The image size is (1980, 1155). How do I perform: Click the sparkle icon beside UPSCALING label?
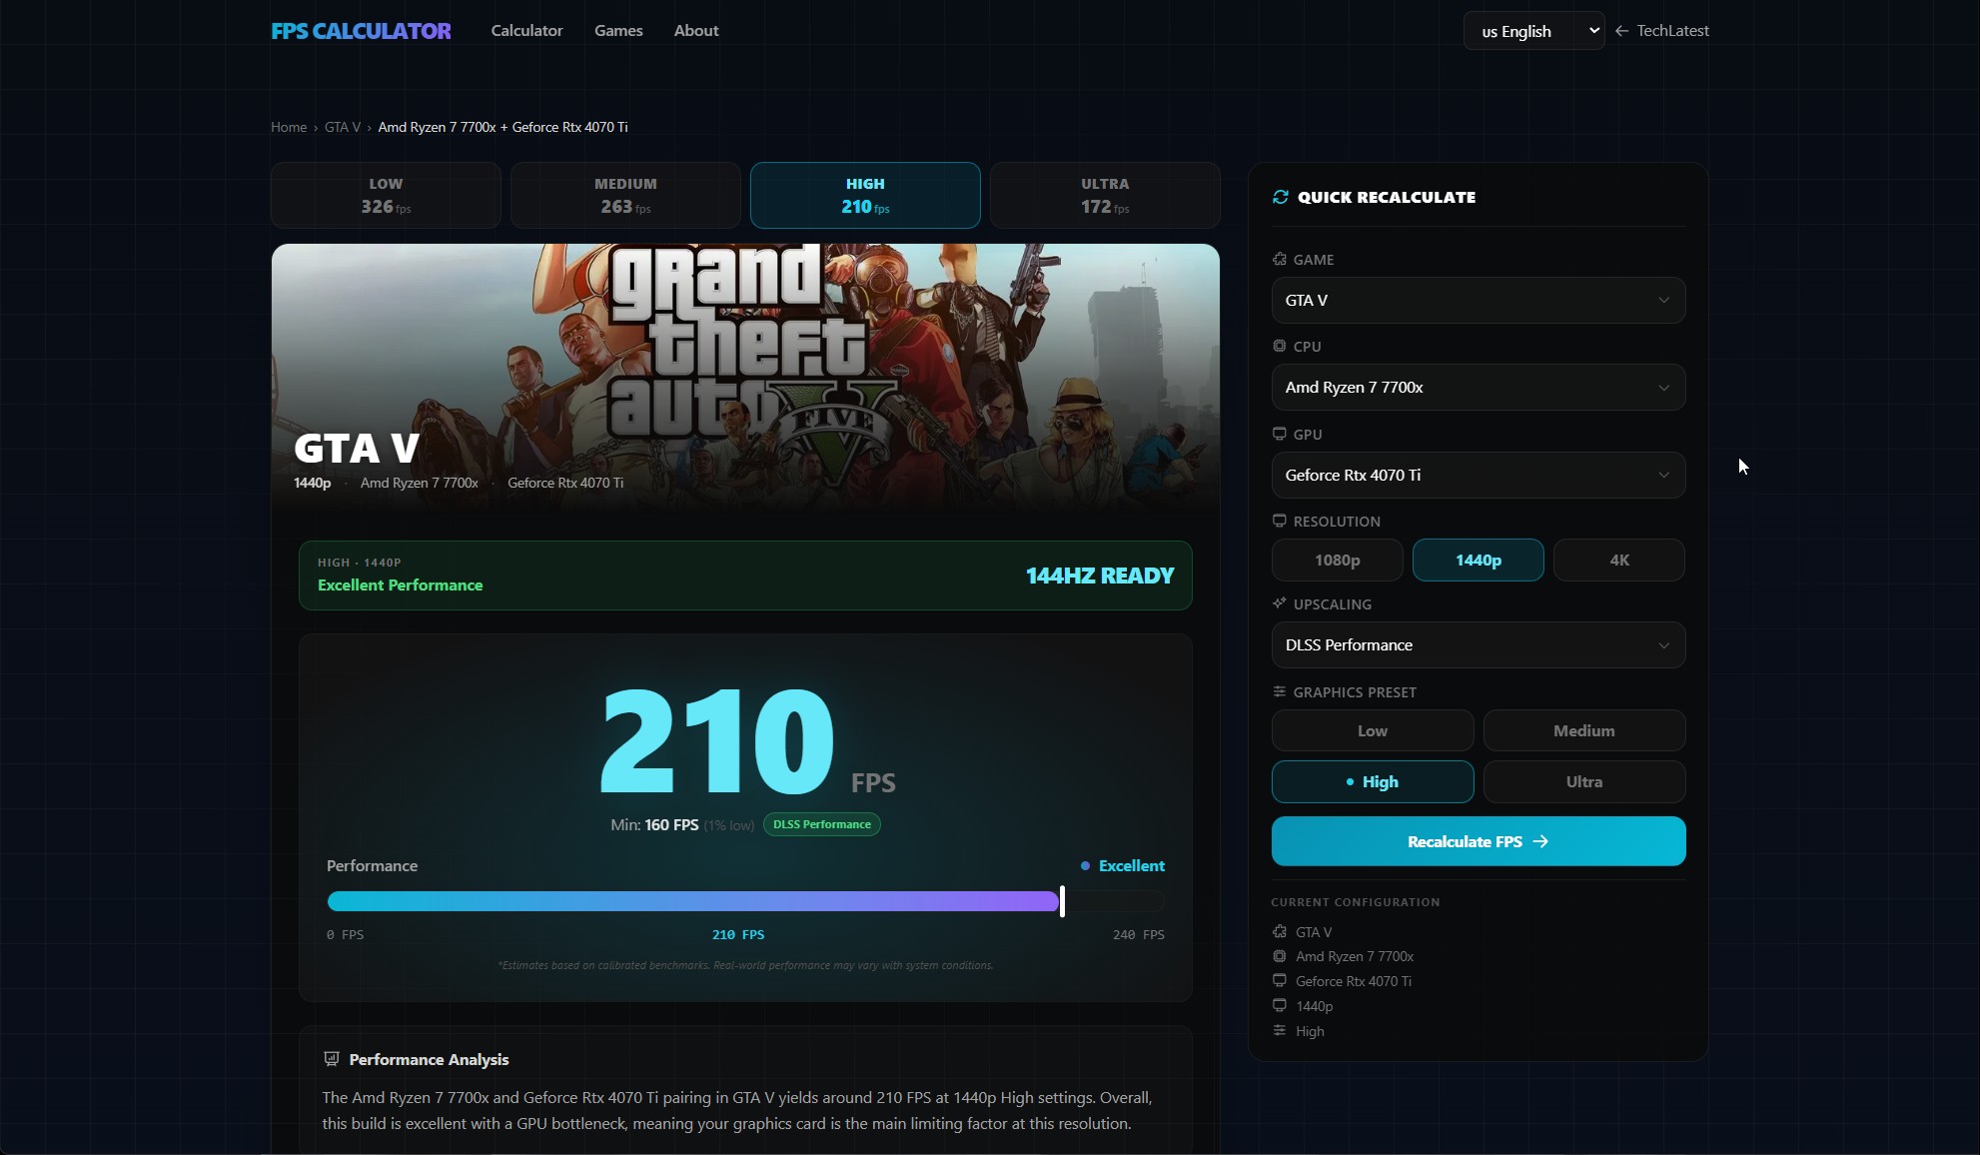(1280, 603)
